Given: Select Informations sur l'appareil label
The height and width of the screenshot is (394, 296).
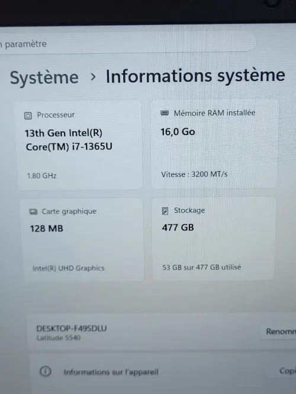Looking at the screenshot, I should (111, 372).
